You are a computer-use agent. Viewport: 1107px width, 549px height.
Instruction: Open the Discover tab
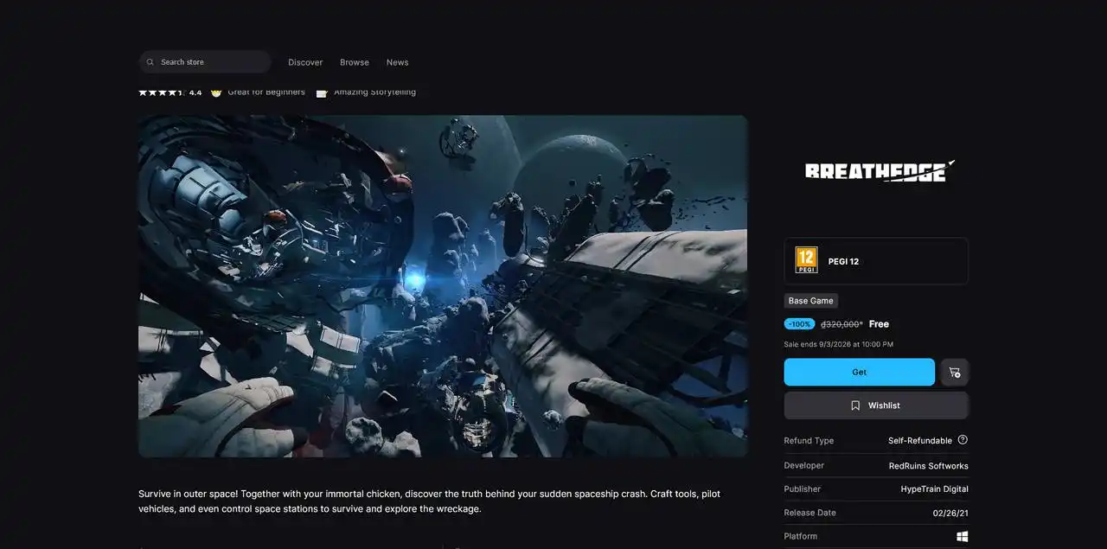[x=305, y=62]
